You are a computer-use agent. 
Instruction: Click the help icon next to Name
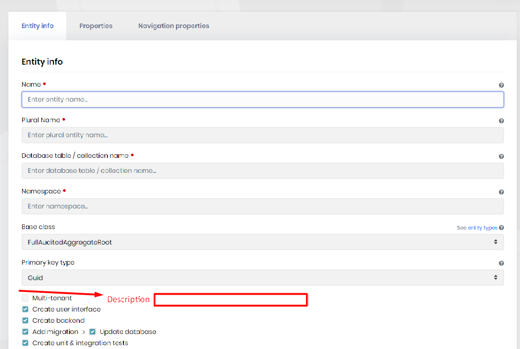point(501,85)
